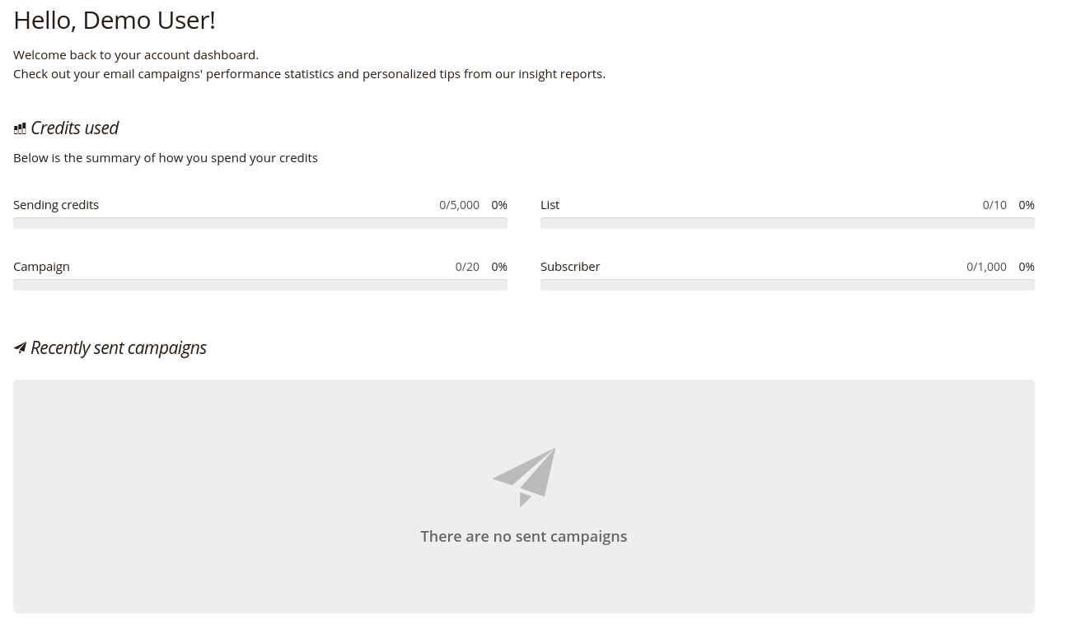
Task: Select the Recently sent campaigns heading
Action: pyautogui.click(x=118, y=347)
